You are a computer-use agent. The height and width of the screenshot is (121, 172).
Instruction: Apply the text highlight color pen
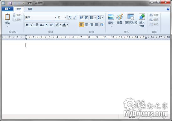(57, 25)
